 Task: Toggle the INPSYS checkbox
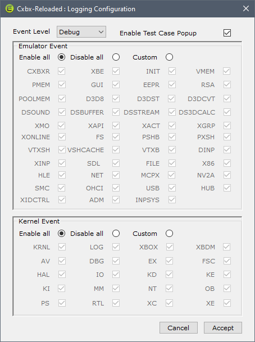tap(172, 199)
